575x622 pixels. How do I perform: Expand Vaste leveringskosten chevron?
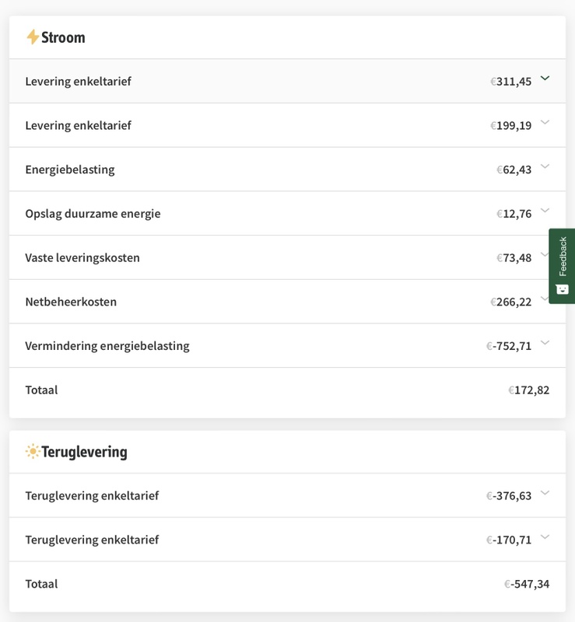click(544, 255)
